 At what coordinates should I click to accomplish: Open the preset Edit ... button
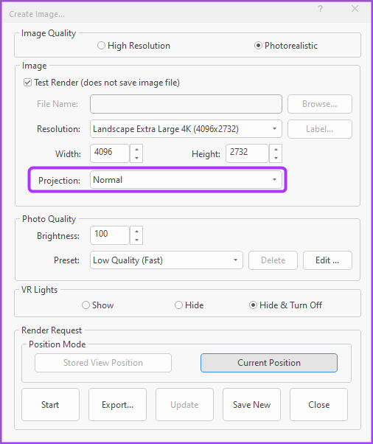click(x=327, y=260)
